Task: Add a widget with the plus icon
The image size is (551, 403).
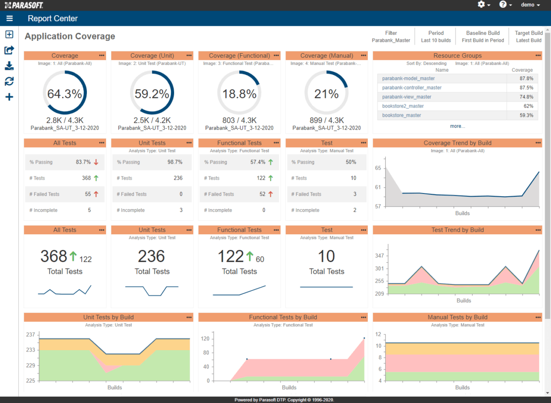Action: (9, 96)
